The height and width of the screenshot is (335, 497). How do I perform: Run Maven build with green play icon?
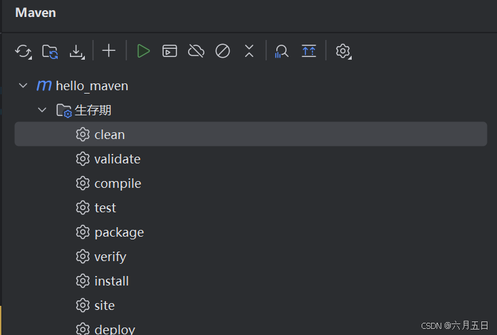point(143,51)
